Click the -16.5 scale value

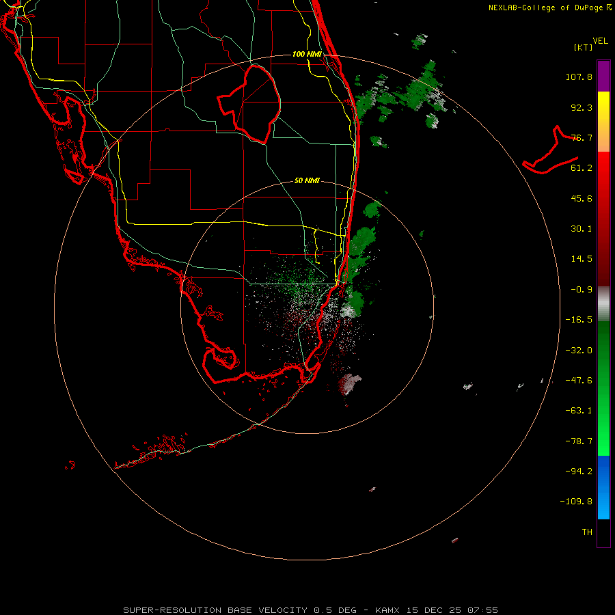(x=579, y=320)
